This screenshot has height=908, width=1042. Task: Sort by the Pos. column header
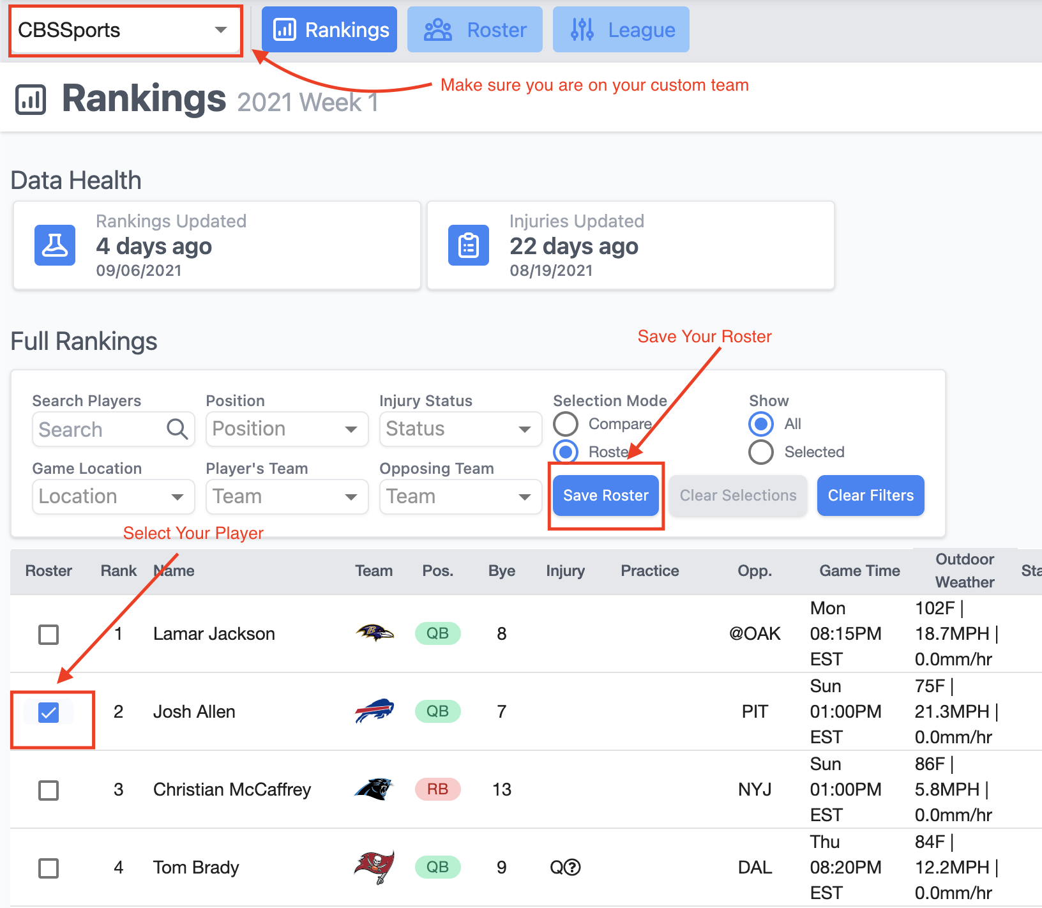(x=438, y=571)
